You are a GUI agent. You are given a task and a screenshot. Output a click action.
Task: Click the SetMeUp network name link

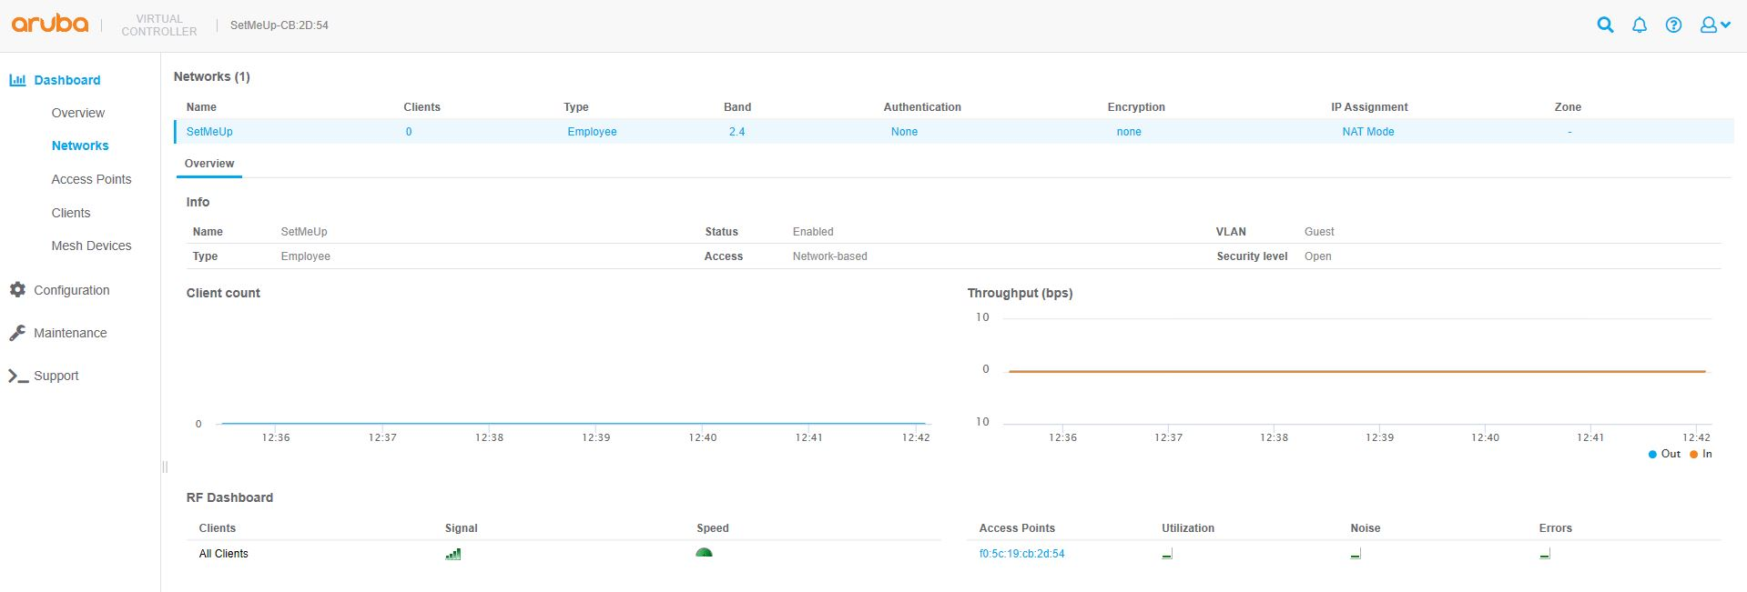[x=209, y=132]
